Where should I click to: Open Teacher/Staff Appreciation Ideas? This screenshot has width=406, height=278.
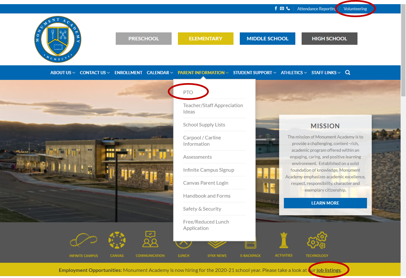[213, 109]
